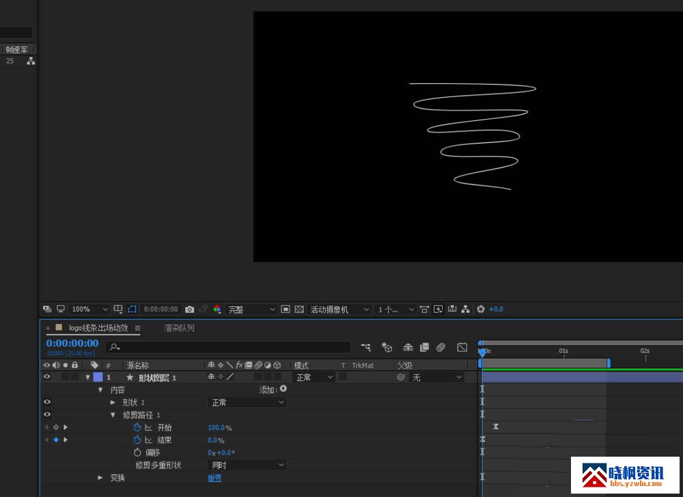
Task: Toggle the region of interest icon
Action: tap(285, 309)
